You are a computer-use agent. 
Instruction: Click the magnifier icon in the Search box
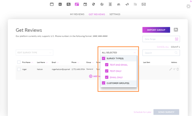(x=176, y=53)
